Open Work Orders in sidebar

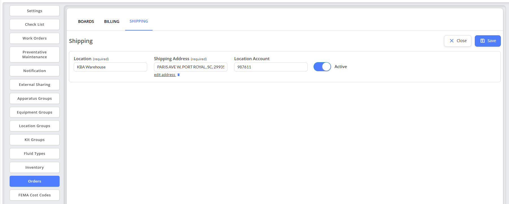click(34, 38)
